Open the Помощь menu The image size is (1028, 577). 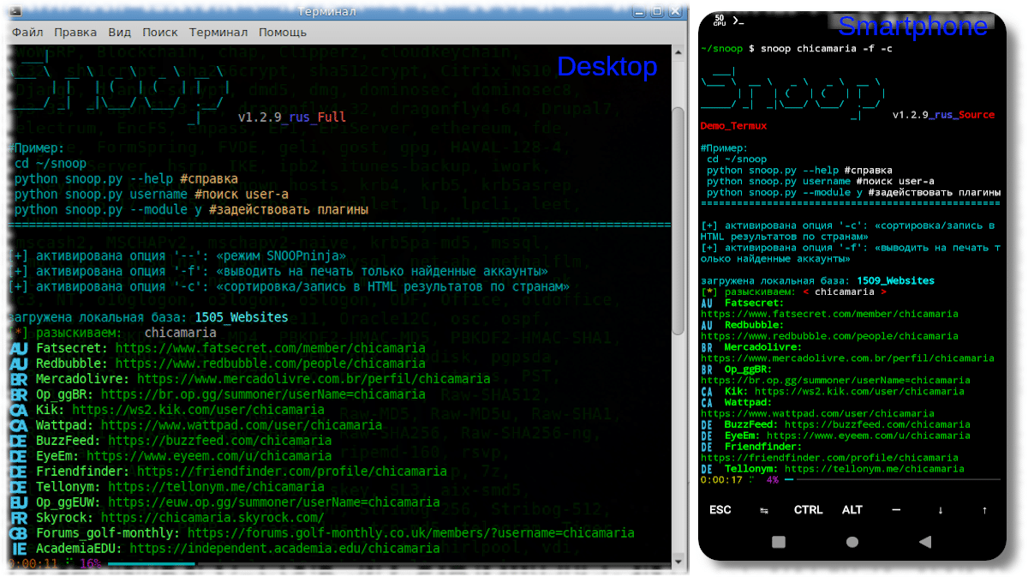283,33
